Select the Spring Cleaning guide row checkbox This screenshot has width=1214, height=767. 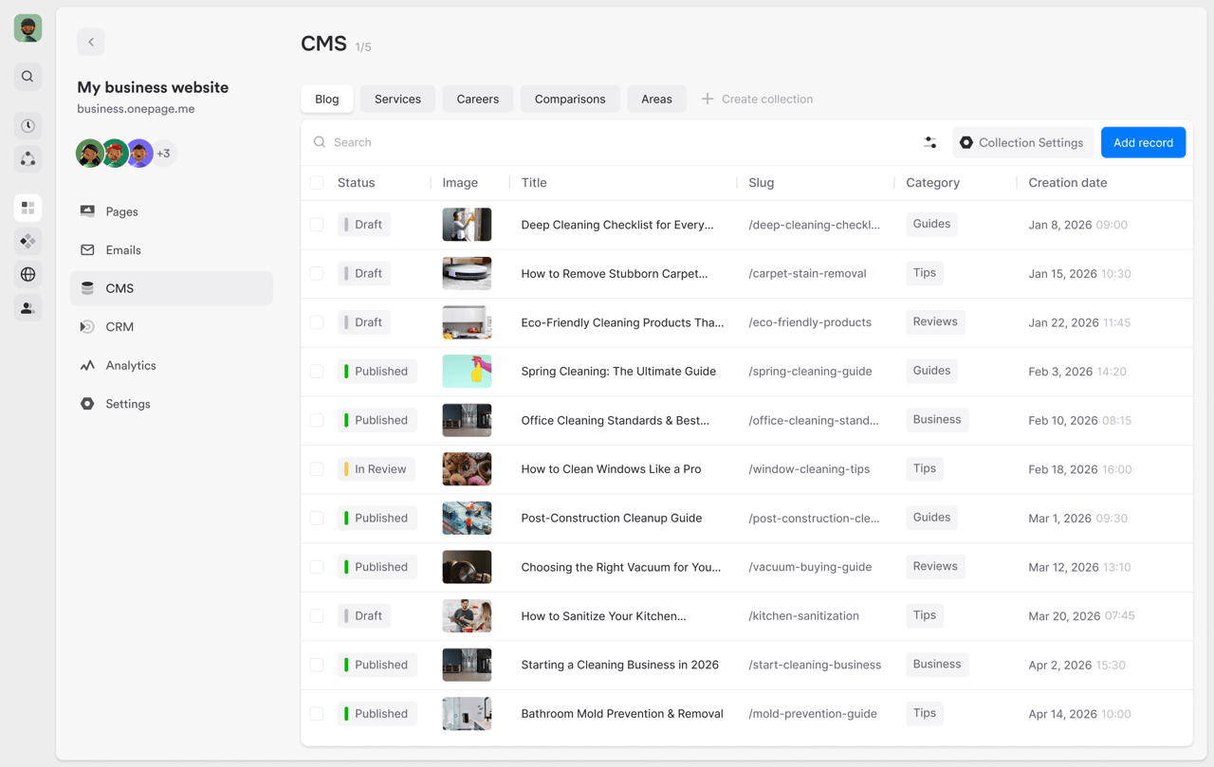317,372
